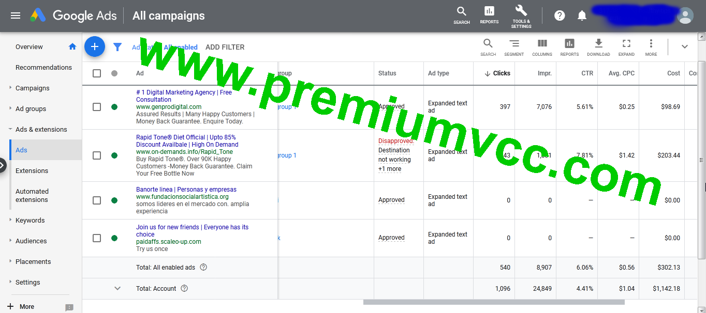This screenshot has width=706, height=313.
Task: Open the notifications bell
Action: pos(582,15)
